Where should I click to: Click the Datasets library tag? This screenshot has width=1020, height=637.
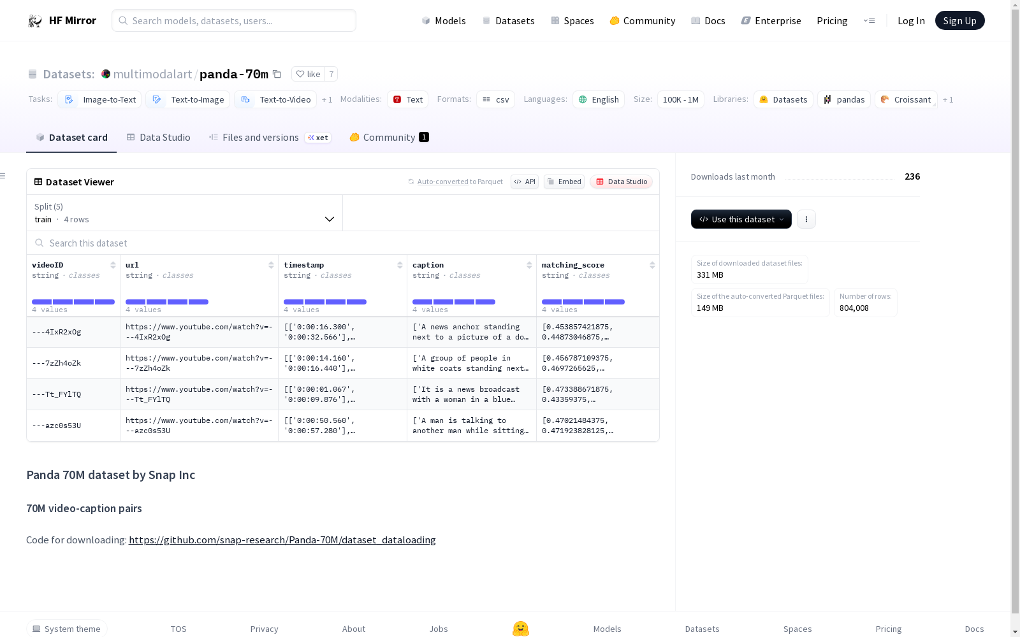(x=783, y=99)
